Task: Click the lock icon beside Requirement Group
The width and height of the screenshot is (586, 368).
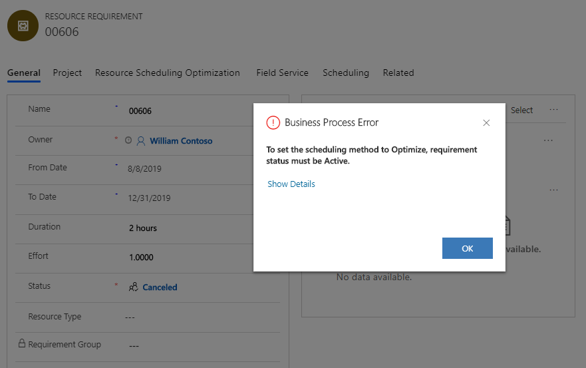Action: [x=22, y=344]
